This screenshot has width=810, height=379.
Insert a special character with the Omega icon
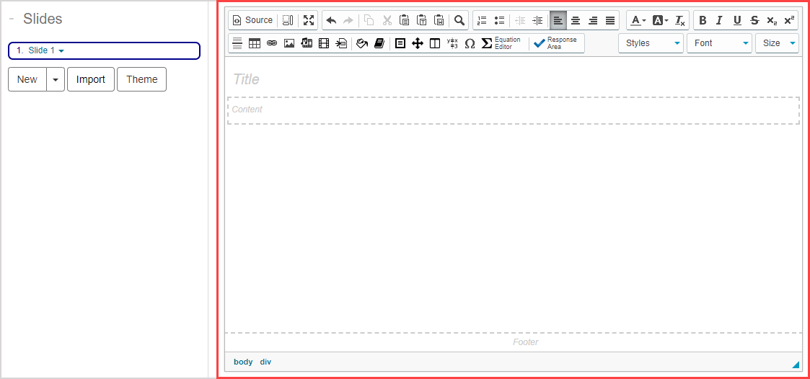coord(470,43)
